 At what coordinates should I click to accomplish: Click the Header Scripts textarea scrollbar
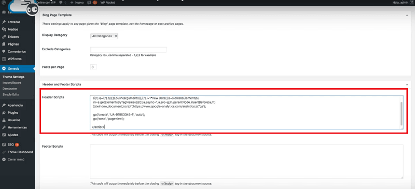coord(402,114)
